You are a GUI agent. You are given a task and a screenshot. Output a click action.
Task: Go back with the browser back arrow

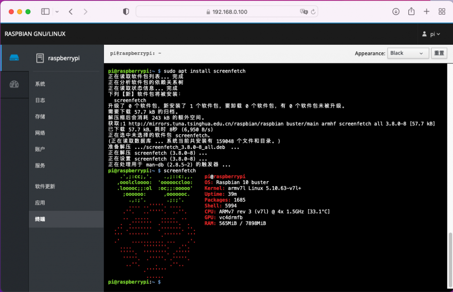point(71,12)
